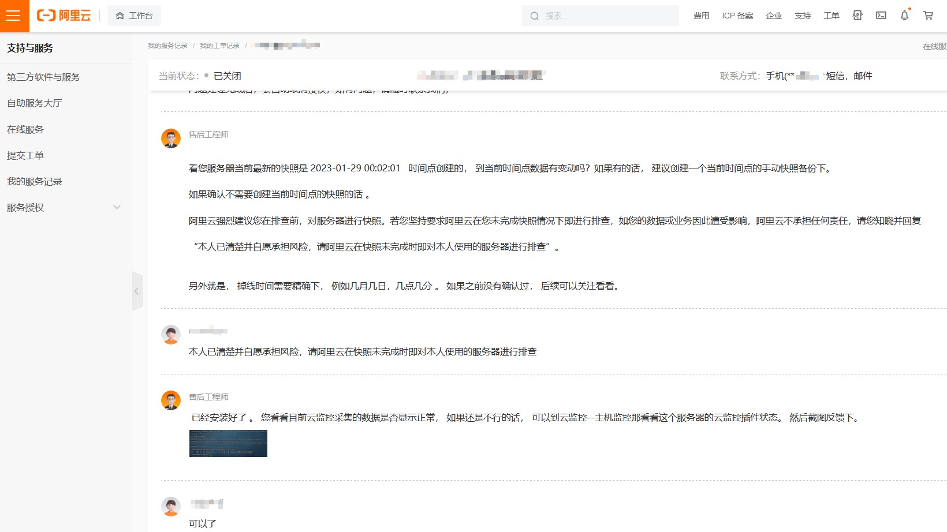Click the first 售后工程师 avatar

(x=171, y=138)
